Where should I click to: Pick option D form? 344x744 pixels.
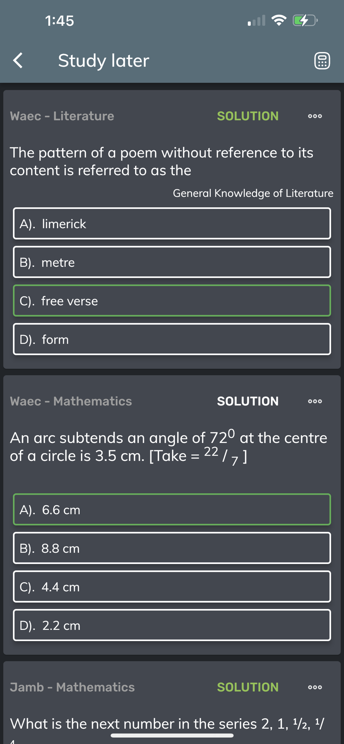coord(172,339)
